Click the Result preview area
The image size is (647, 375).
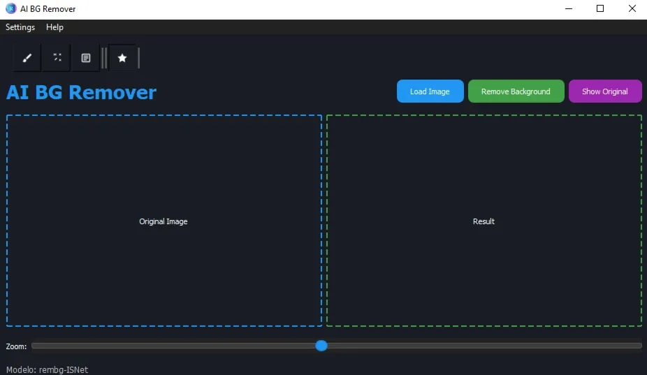click(484, 221)
